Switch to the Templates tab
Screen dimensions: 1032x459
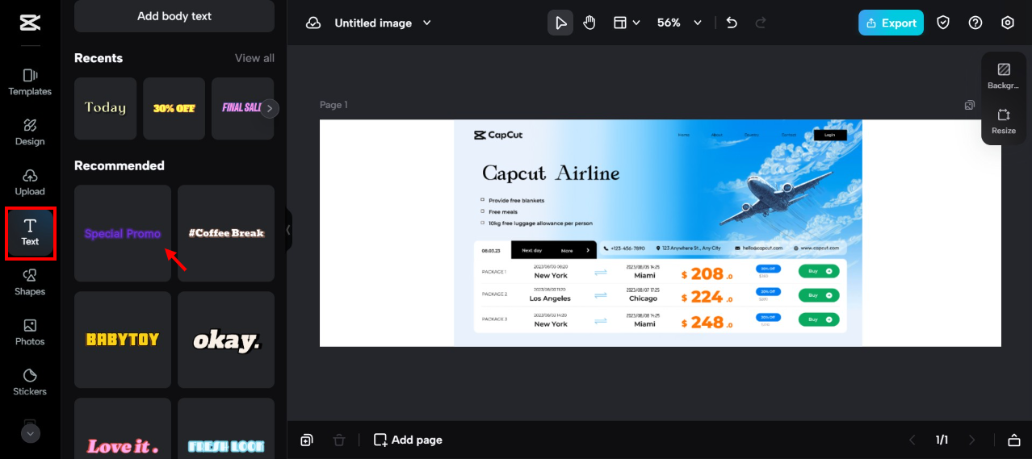coord(30,81)
